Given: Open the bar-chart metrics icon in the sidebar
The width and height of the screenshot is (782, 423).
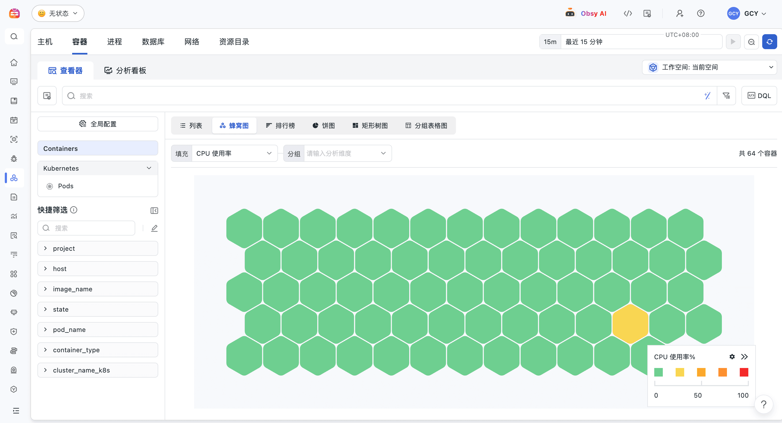Looking at the screenshot, I should [14, 216].
